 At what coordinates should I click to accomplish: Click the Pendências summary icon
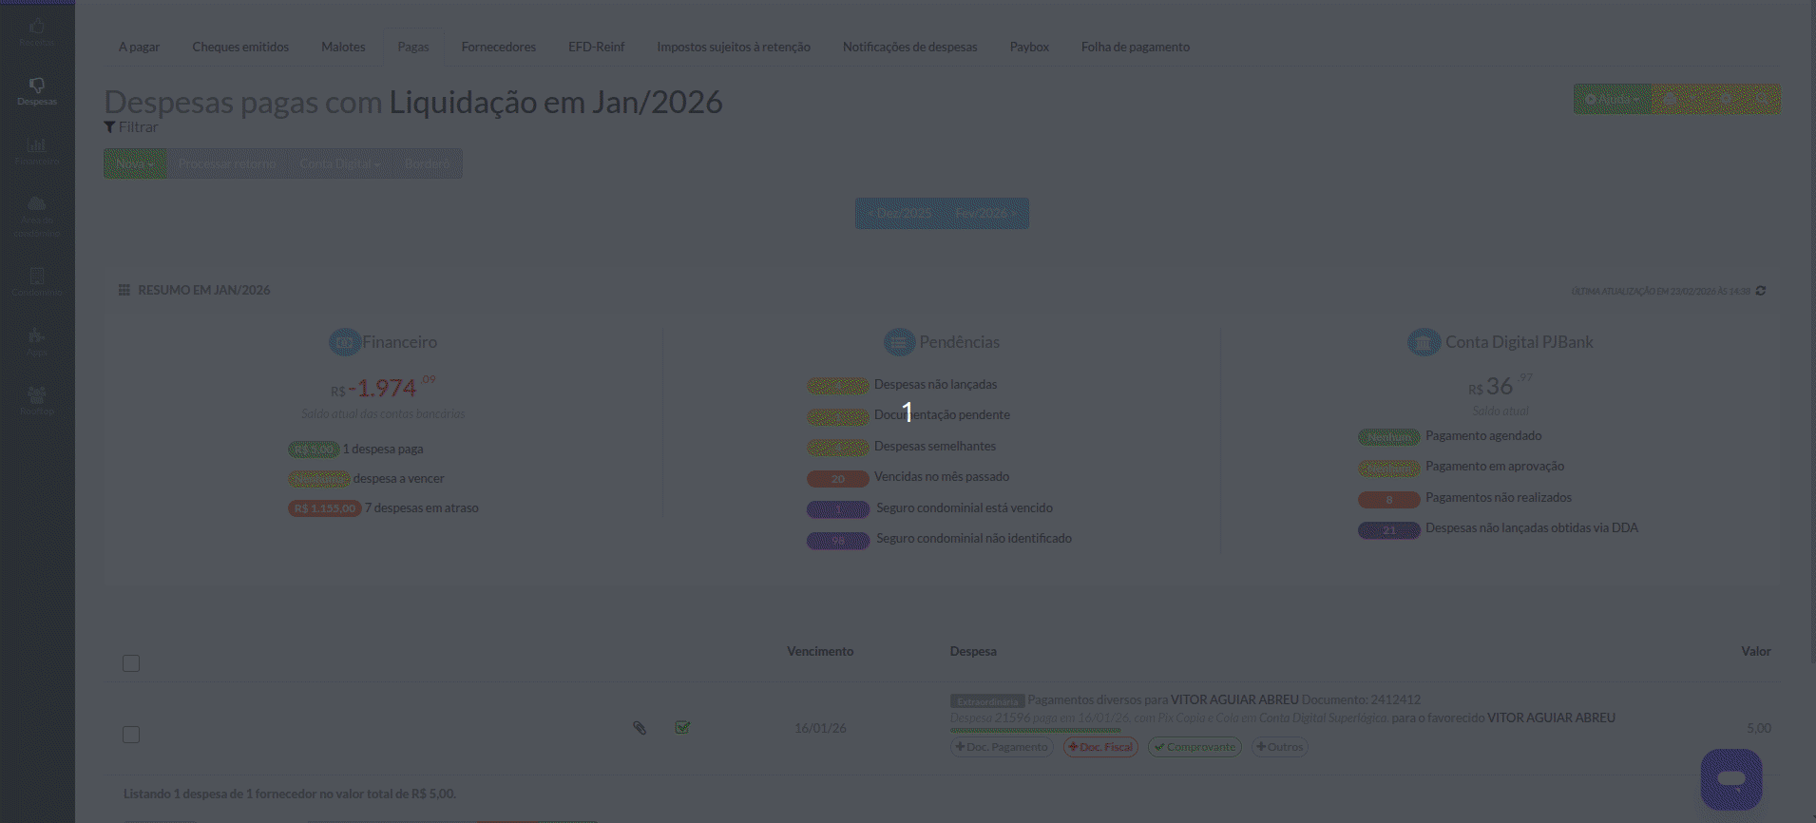(899, 342)
